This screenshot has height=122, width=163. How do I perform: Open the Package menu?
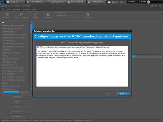(17, 9)
